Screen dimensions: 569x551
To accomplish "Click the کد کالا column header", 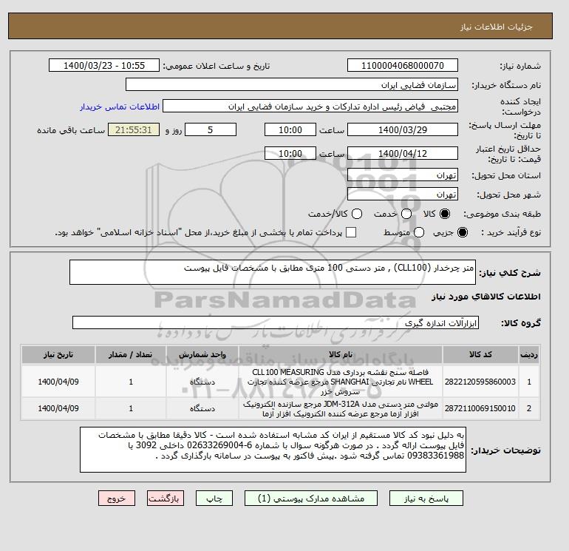I will tap(480, 354).
